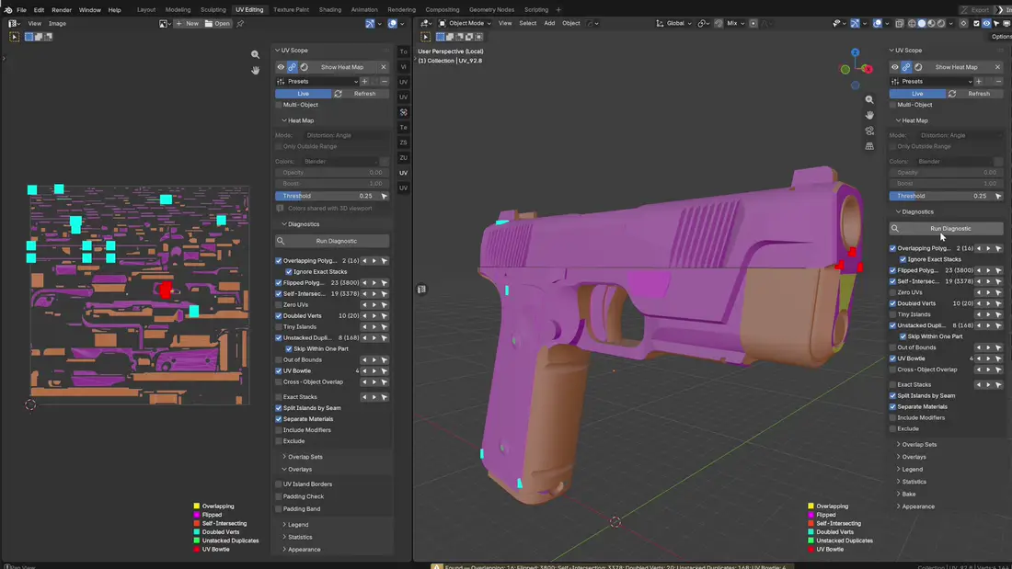Click pin icon next to Open in image header

(x=240, y=23)
